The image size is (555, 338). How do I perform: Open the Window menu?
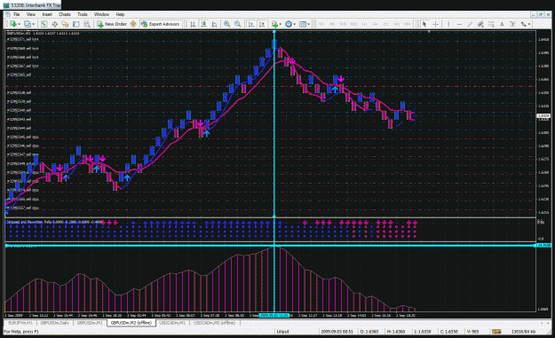[x=101, y=14]
